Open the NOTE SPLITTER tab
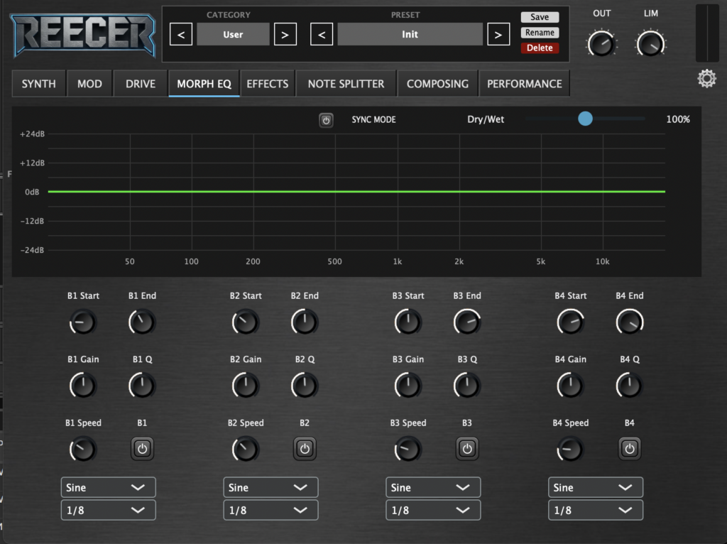Image resolution: width=727 pixels, height=544 pixels. 346,84
